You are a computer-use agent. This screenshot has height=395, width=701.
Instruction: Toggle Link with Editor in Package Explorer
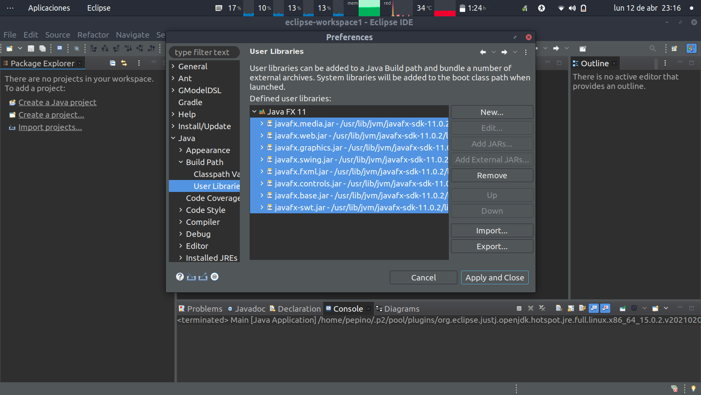124,63
